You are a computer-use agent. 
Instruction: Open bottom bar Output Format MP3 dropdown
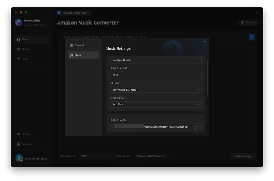coord(95,156)
